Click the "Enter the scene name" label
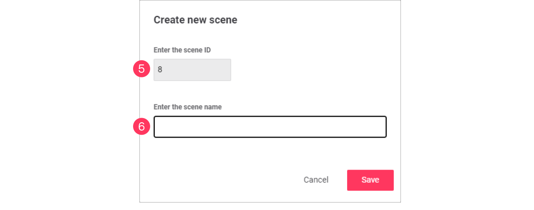Viewport: 534px width, 210px height. coord(187,107)
